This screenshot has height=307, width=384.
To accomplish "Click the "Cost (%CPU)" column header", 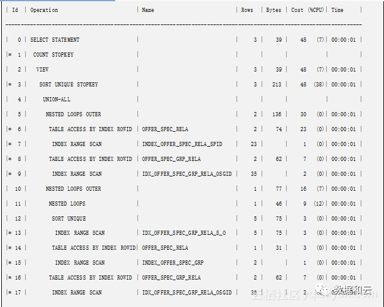I will tap(308, 10).
